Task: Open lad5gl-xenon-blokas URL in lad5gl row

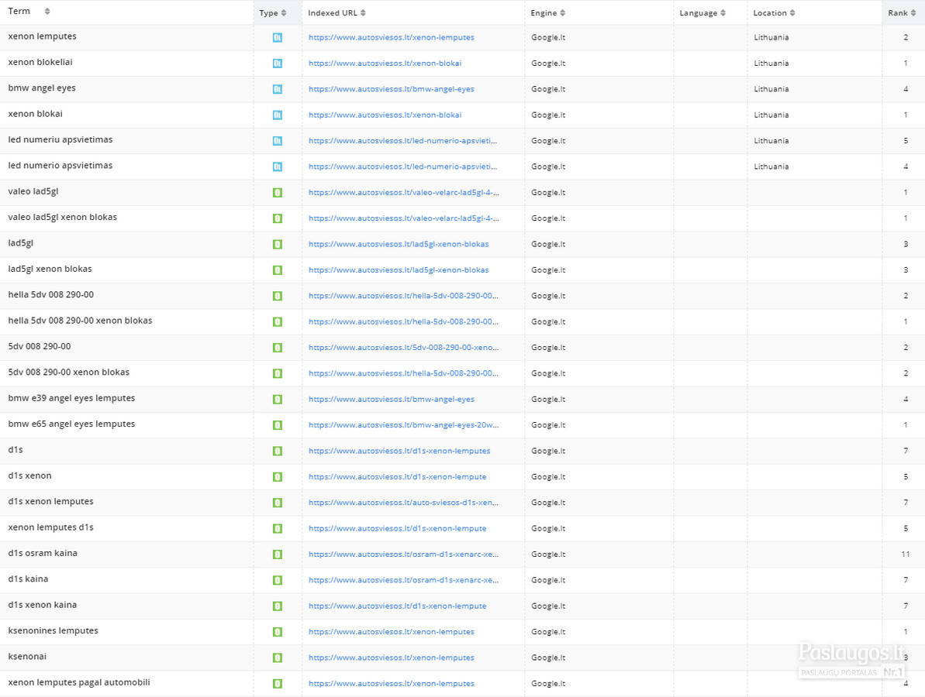Action: tap(399, 245)
